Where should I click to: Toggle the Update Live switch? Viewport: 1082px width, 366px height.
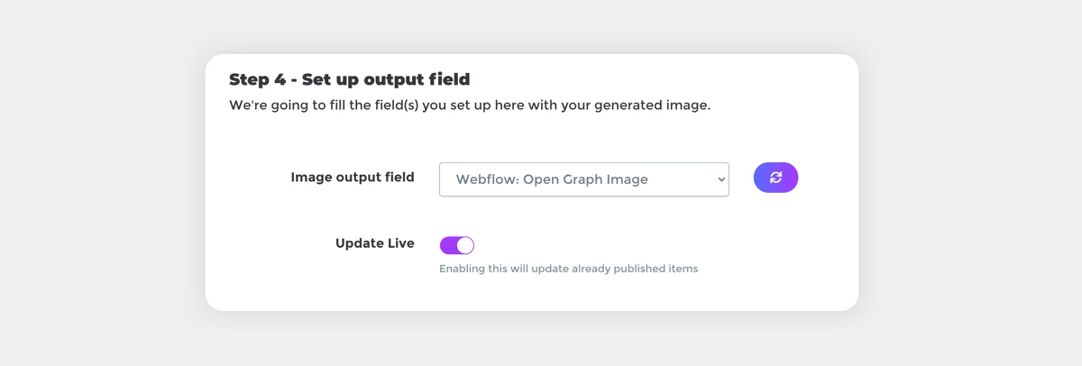tap(457, 245)
